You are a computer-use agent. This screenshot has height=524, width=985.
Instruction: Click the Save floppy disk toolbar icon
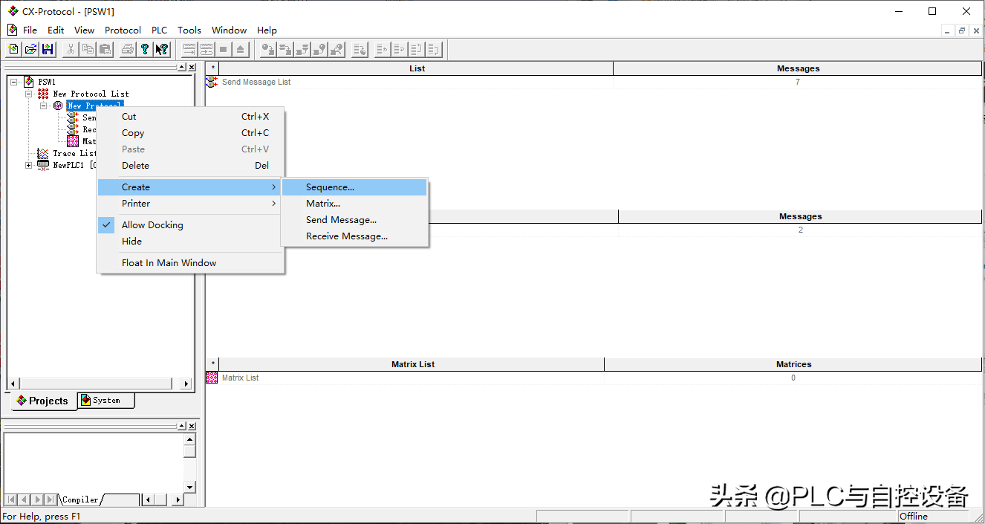[48, 50]
